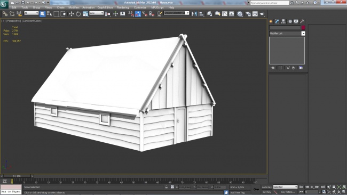Viewport: 347px width, 195px height.
Task: Click the Set Key button
Action: [267, 192]
